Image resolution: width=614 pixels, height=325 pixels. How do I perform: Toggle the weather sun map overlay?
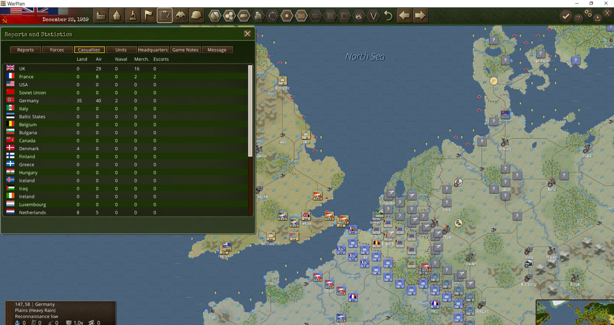[x=287, y=16]
